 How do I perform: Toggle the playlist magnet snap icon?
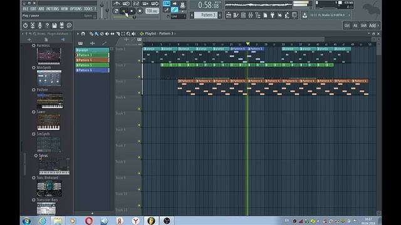pyautogui.click(x=83, y=34)
